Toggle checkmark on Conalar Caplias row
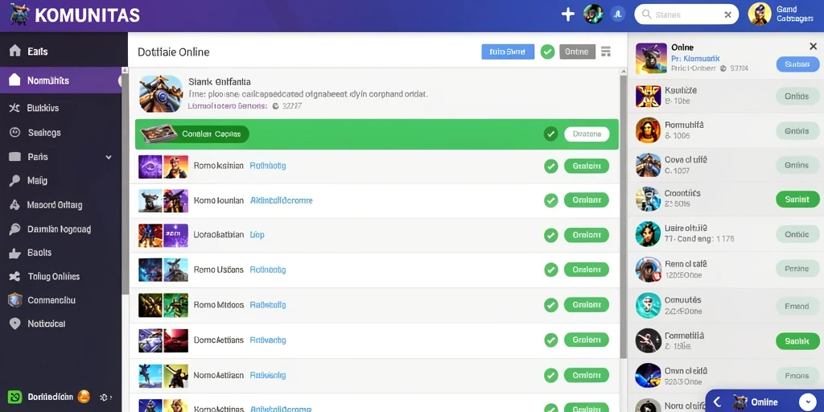This screenshot has height=412, width=824. click(550, 134)
